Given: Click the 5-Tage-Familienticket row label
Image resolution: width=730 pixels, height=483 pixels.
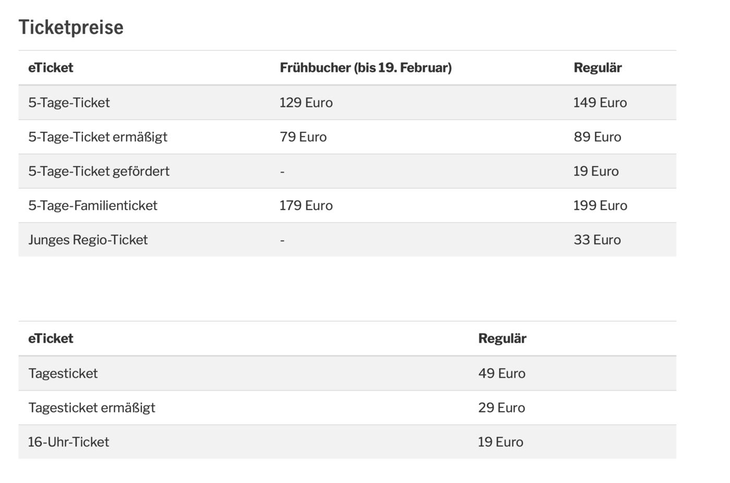Looking at the screenshot, I should point(93,206).
